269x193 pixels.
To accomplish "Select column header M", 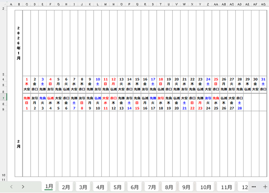I will point(105,4).
